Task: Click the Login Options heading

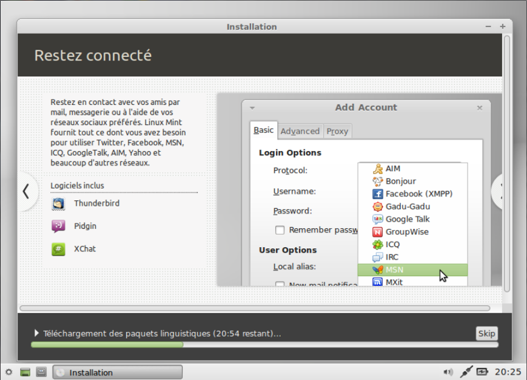Action: [x=290, y=153]
